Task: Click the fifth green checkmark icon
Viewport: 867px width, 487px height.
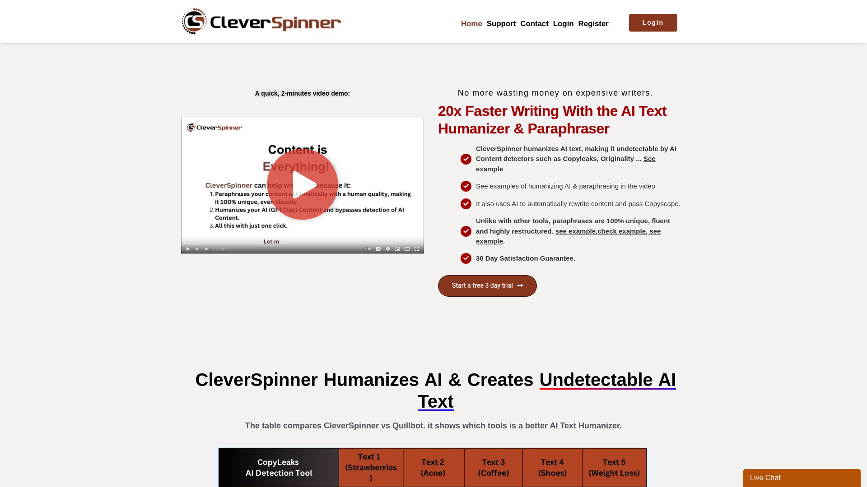Action: [466, 258]
